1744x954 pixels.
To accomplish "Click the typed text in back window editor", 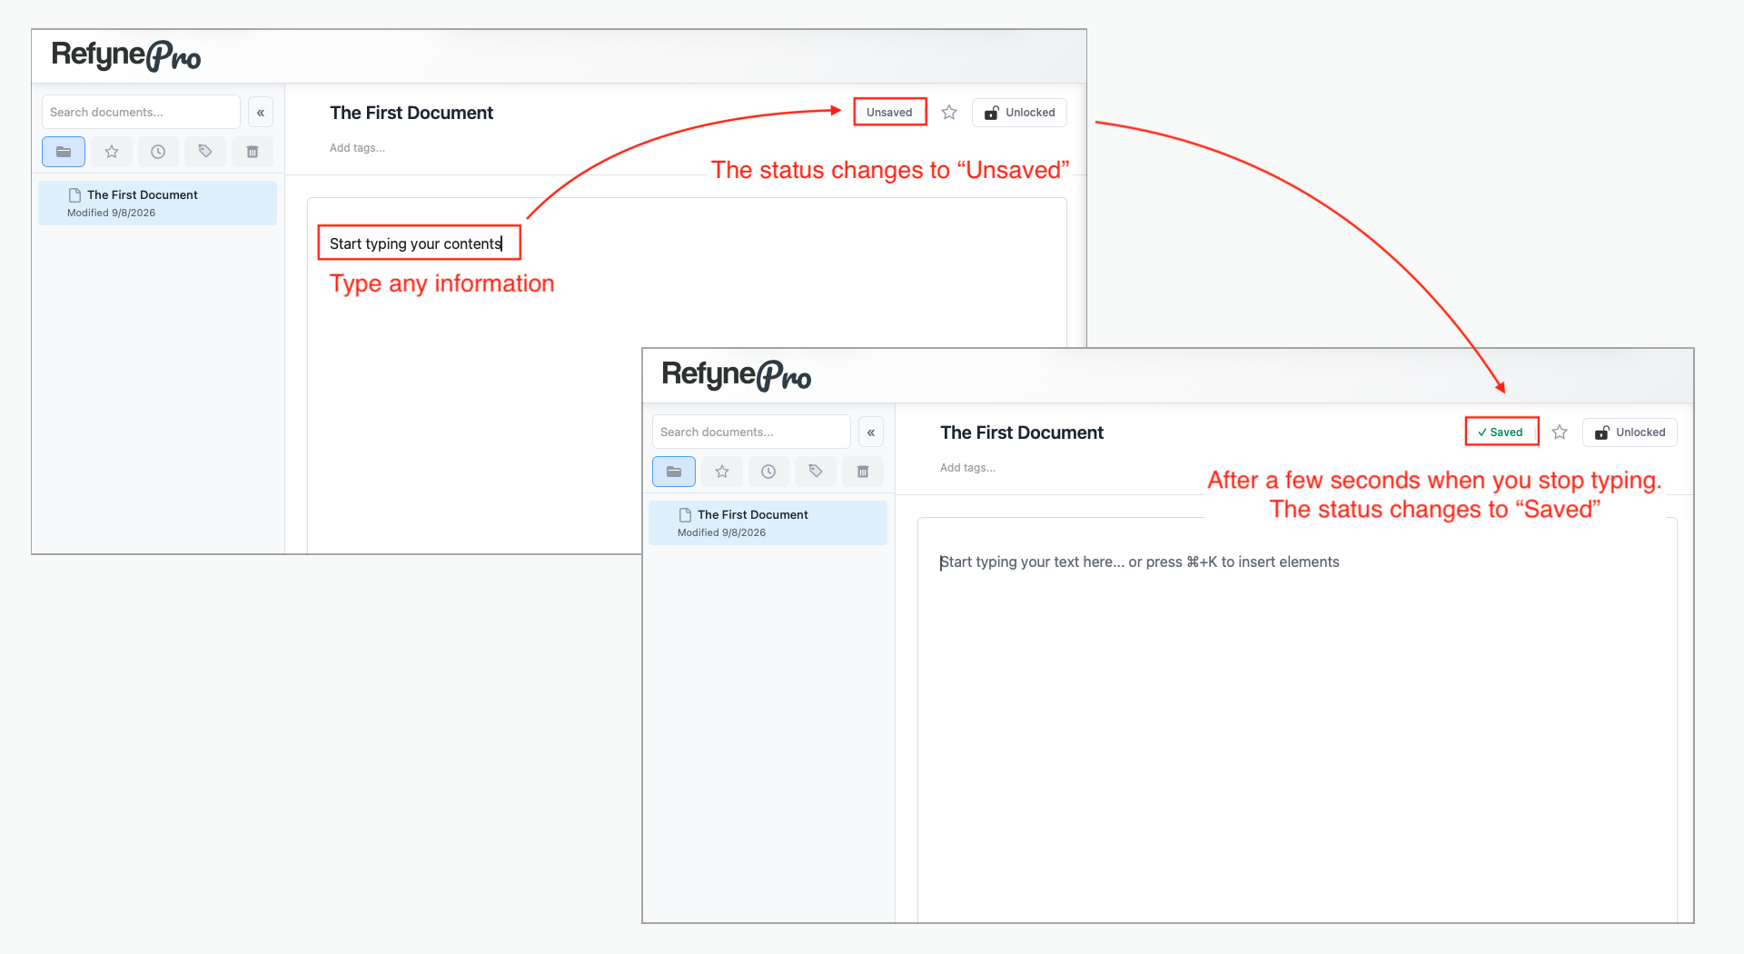I will coord(416,243).
